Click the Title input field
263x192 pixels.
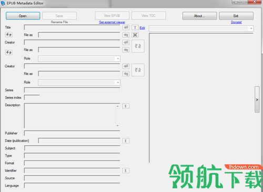pos(72,27)
